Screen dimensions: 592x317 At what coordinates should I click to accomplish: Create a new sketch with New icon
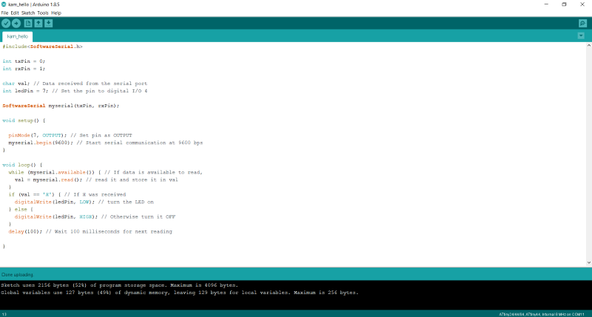tap(28, 24)
